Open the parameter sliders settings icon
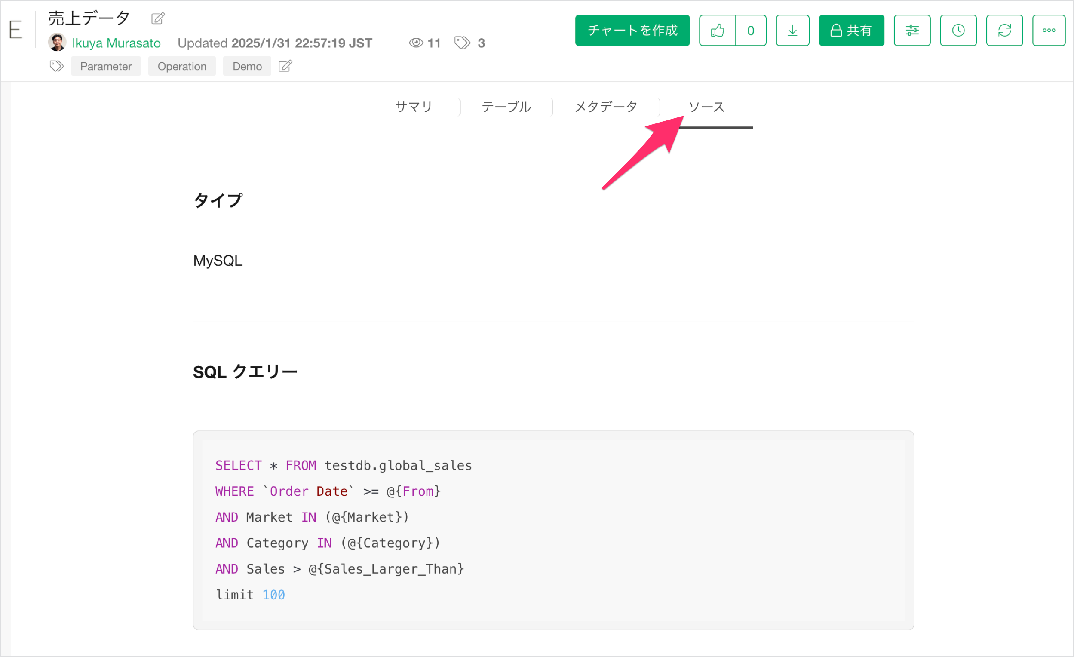Viewport: 1074px width, 657px height. pyautogui.click(x=912, y=31)
